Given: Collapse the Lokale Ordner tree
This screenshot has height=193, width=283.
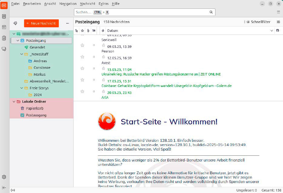Looking at the screenshot, I should (x=14, y=101).
